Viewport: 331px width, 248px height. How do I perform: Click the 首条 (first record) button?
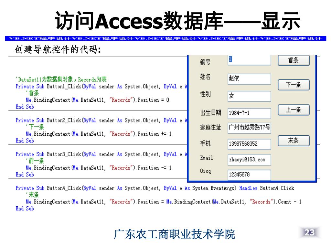tap(294, 60)
